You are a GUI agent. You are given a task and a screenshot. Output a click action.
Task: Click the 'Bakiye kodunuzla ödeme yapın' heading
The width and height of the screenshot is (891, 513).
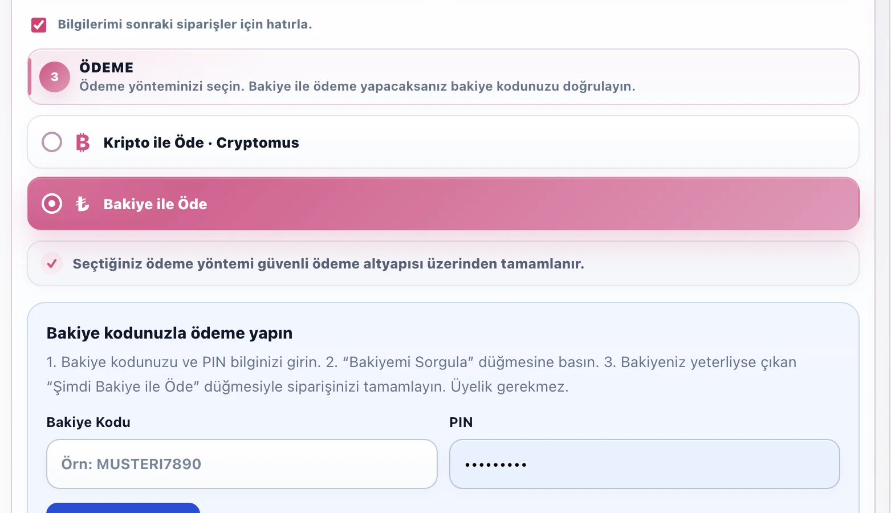coord(169,333)
